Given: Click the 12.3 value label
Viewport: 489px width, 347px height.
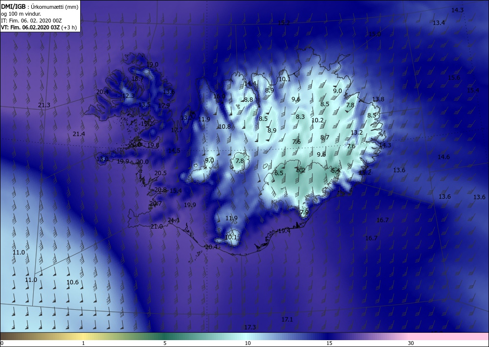Looking at the screenshot, I should click(x=128, y=96).
